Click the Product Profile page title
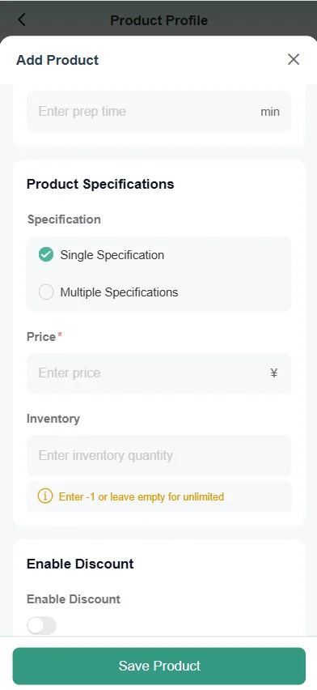The height and width of the screenshot is (690, 317). (x=158, y=20)
